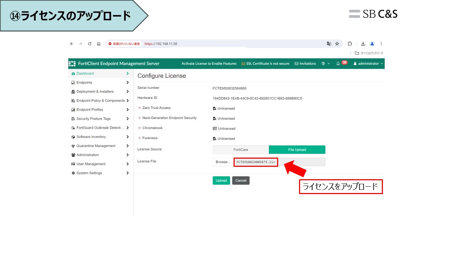453x255 pixels.
Task: Expand the Endpoints chevron in sidebar
Action: pyautogui.click(x=127, y=83)
